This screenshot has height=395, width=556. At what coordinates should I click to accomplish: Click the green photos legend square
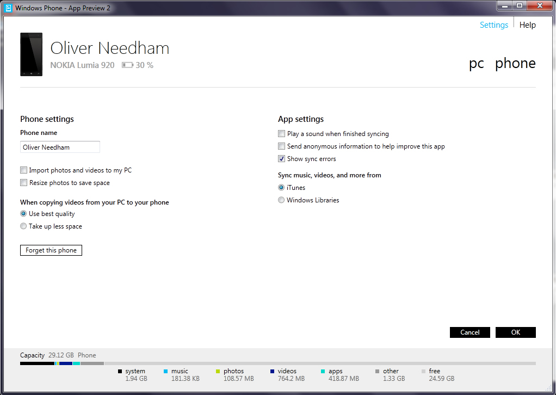point(218,371)
